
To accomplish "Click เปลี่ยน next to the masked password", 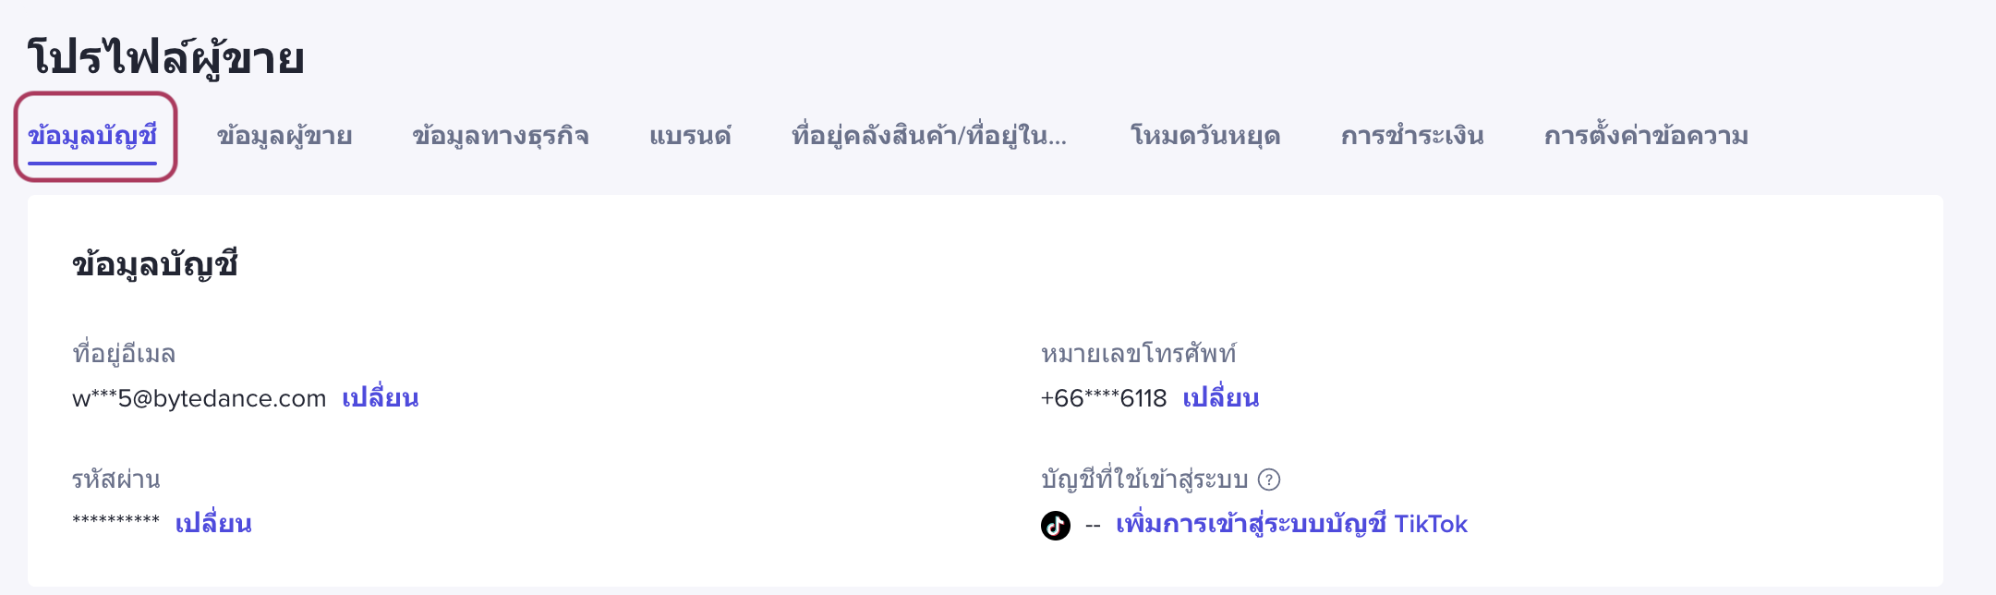I will 213,524.
